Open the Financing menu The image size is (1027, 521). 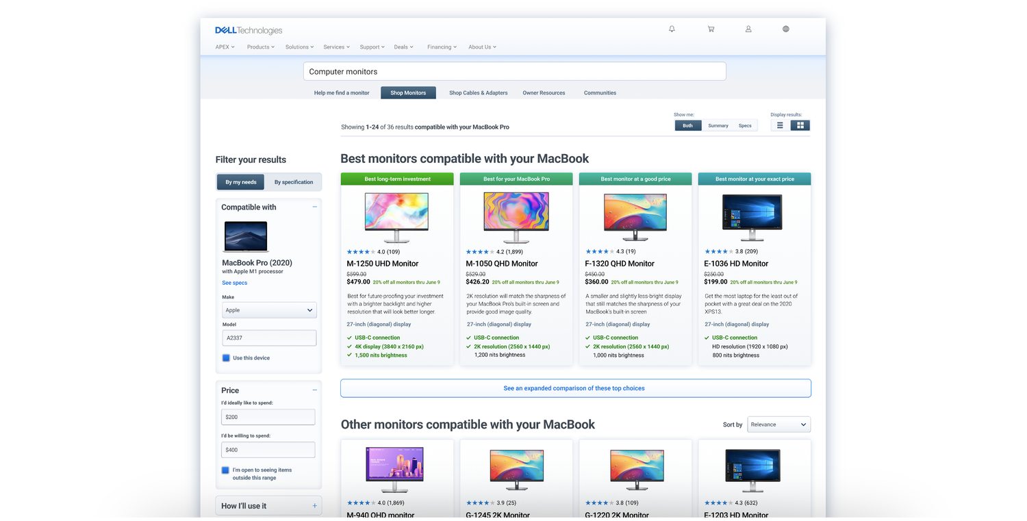[x=442, y=47]
